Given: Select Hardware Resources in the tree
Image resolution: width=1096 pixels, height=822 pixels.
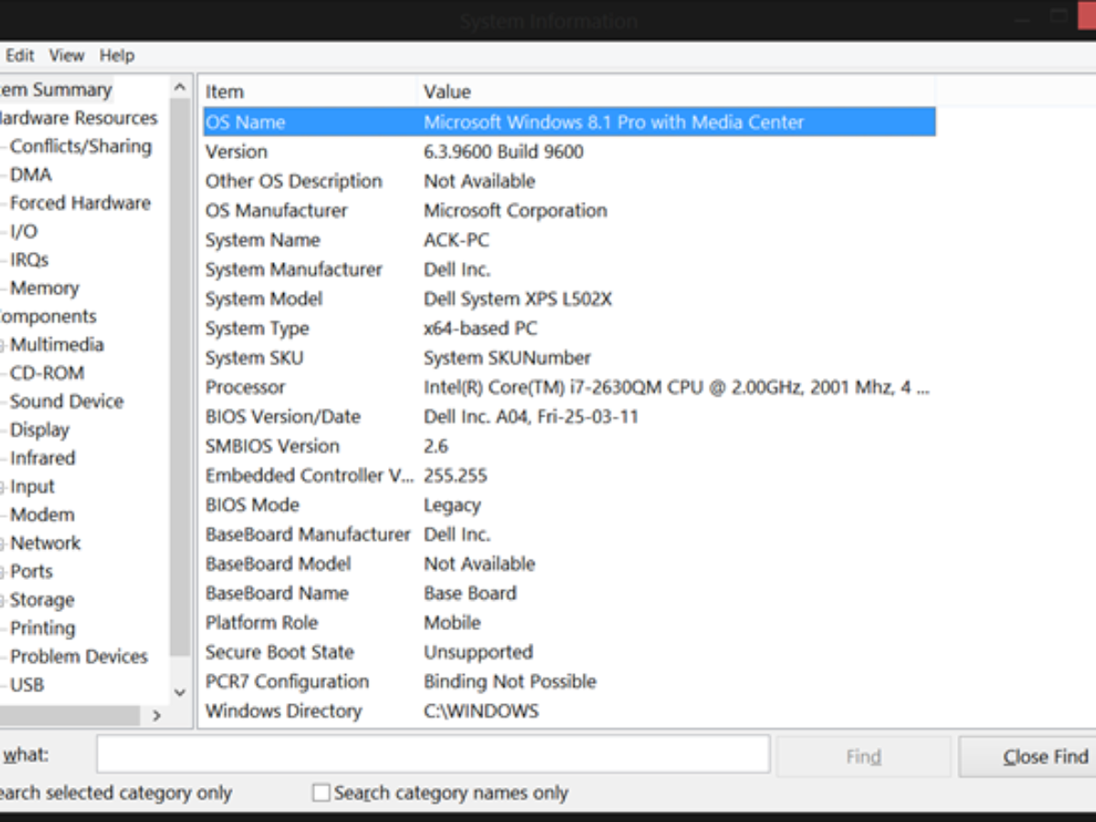Looking at the screenshot, I should tap(77, 118).
